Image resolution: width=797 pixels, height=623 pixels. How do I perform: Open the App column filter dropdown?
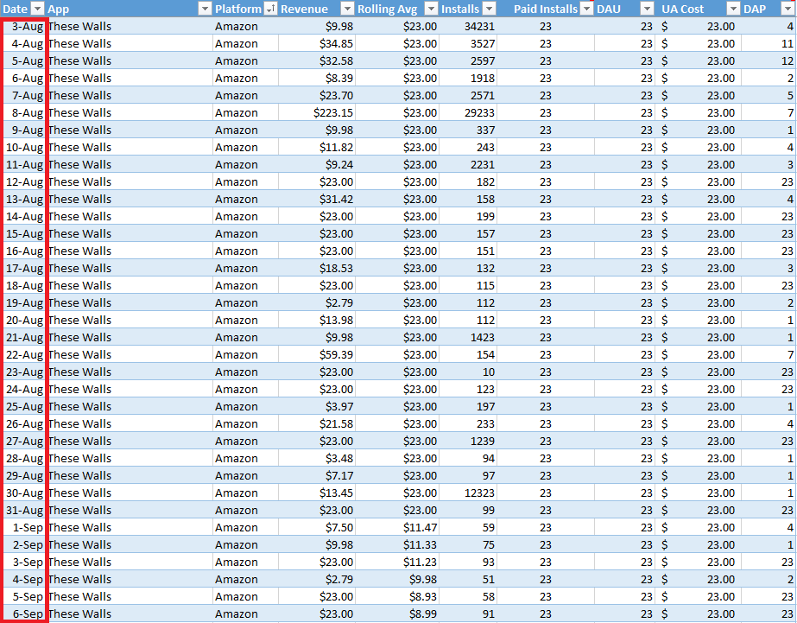(x=205, y=9)
